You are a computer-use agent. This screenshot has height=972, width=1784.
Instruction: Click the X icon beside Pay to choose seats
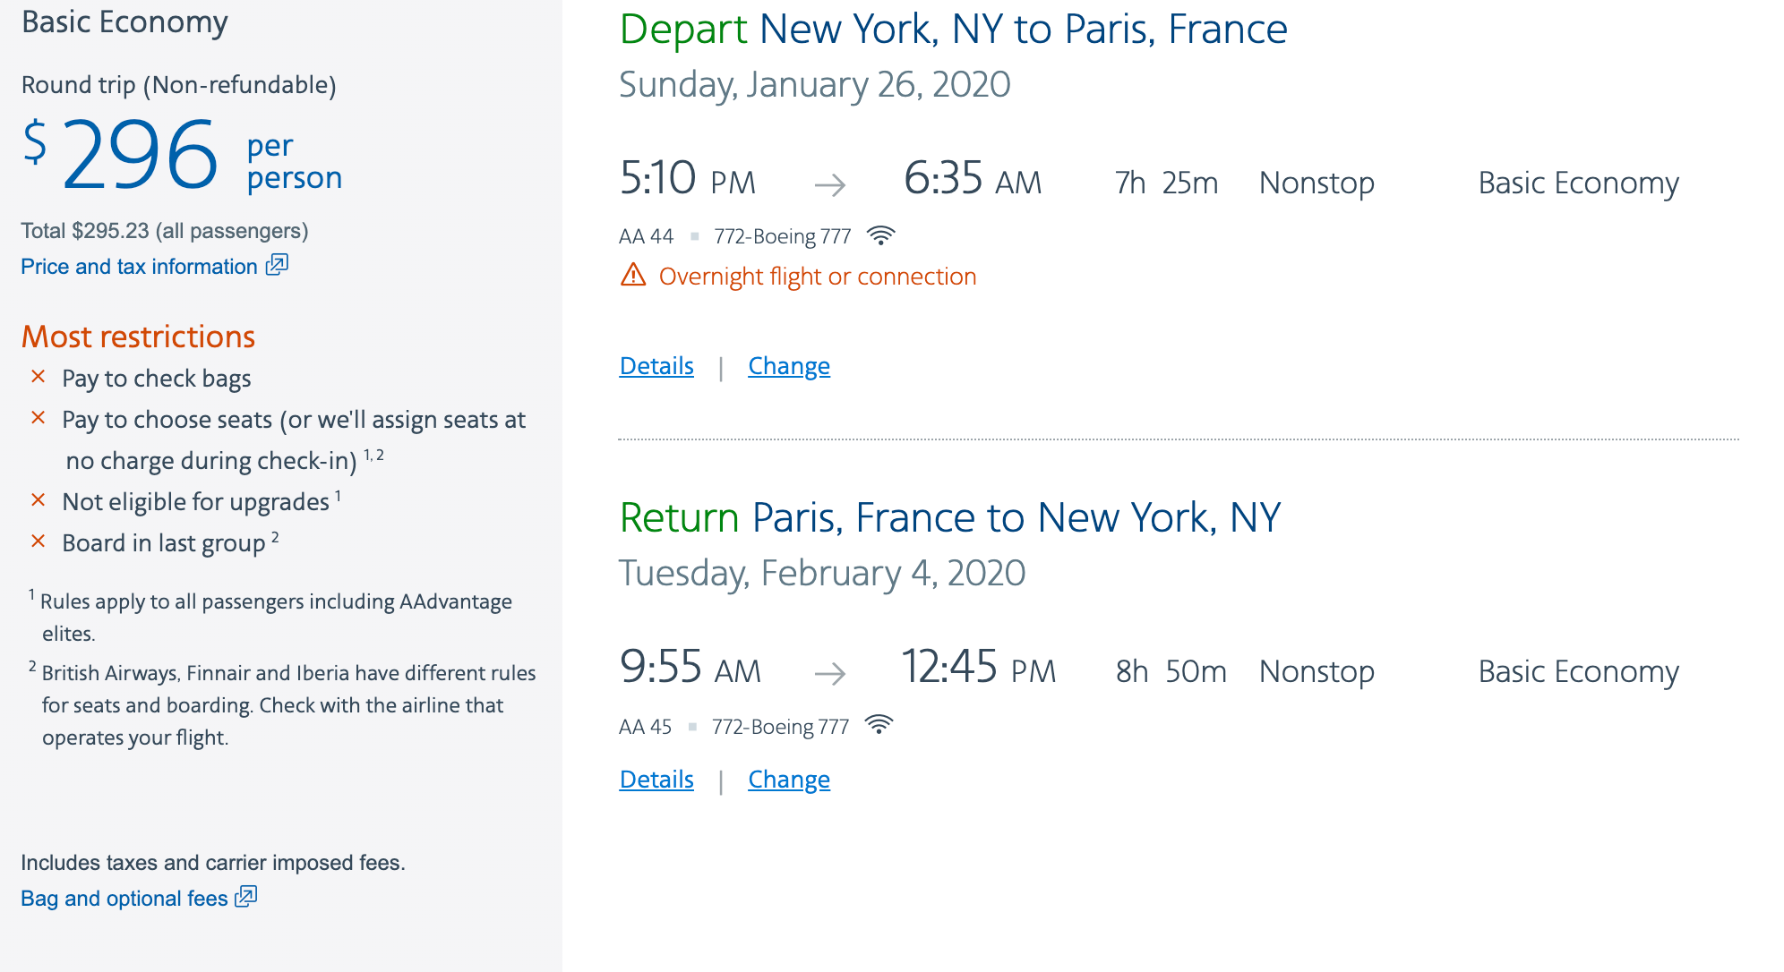coord(39,418)
